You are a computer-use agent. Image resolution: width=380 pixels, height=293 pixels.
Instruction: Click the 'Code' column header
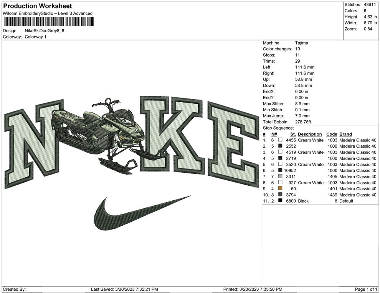pyautogui.click(x=332, y=134)
